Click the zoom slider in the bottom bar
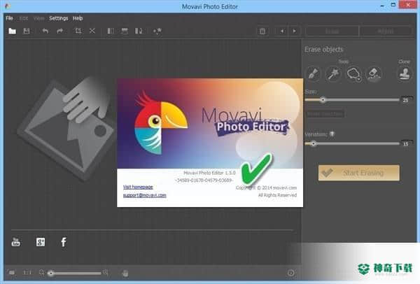The image size is (420, 284). 76,274
